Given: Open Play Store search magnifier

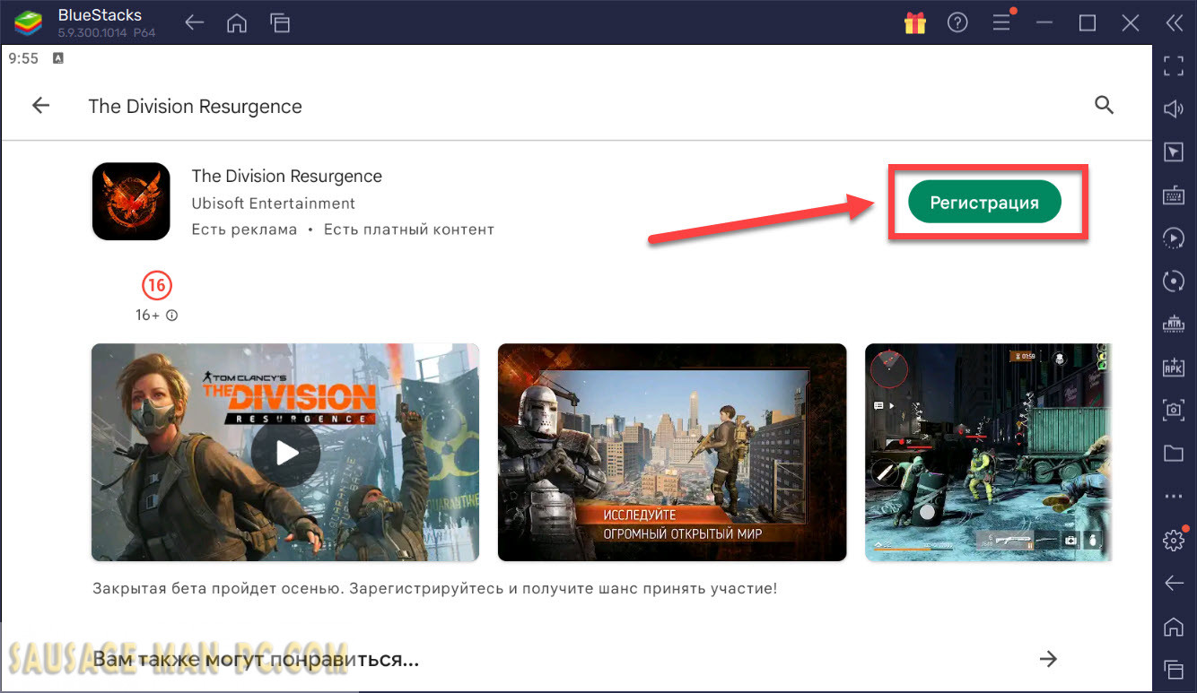Looking at the screenshot, I should (1105, 106).
